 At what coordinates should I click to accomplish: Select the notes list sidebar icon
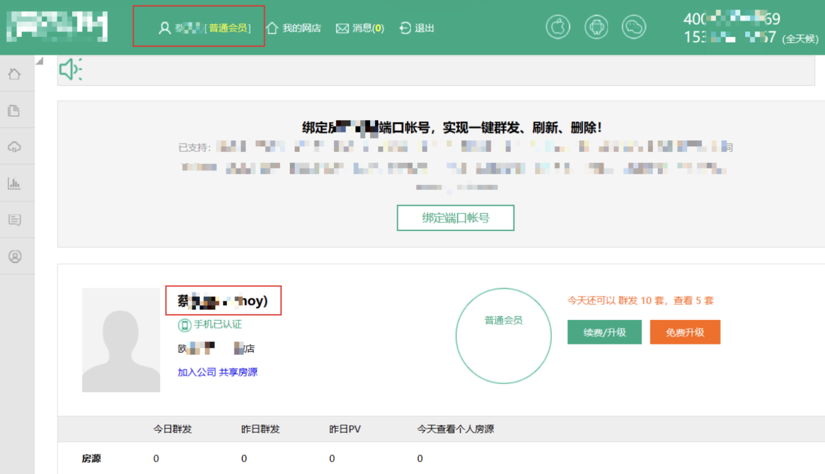point(15,220)
